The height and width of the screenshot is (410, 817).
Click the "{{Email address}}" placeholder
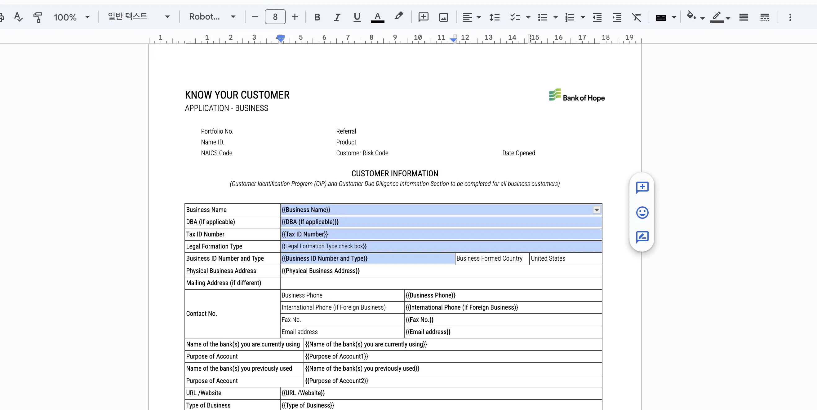pyautogui.click(x=428, y=332)
